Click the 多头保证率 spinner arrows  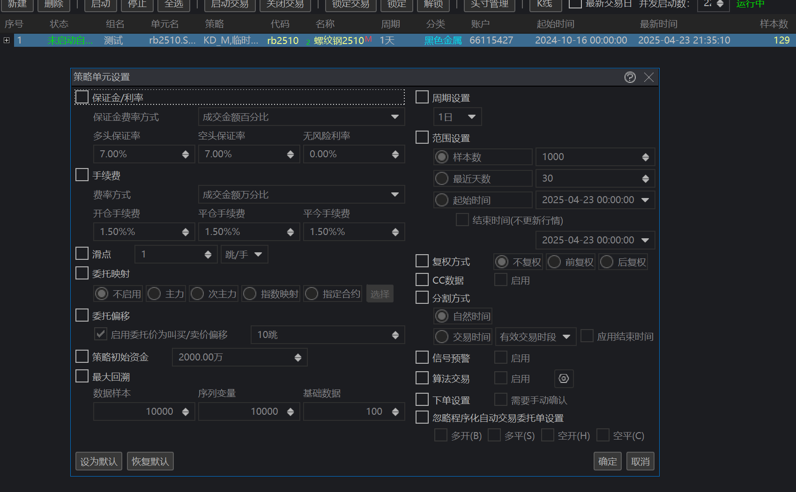click(186, 154)
